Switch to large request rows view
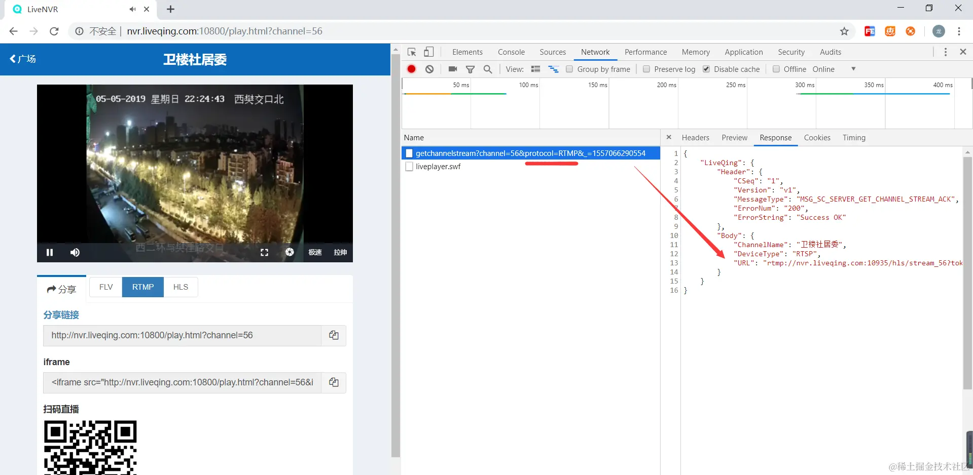 tap(535, 69)
